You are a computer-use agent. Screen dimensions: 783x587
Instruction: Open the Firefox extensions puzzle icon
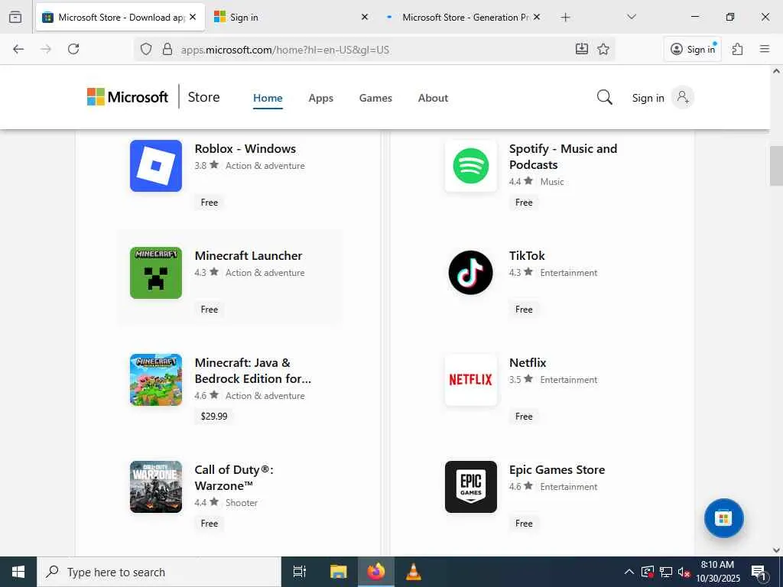pyautogui.click(x=738, y=49)
